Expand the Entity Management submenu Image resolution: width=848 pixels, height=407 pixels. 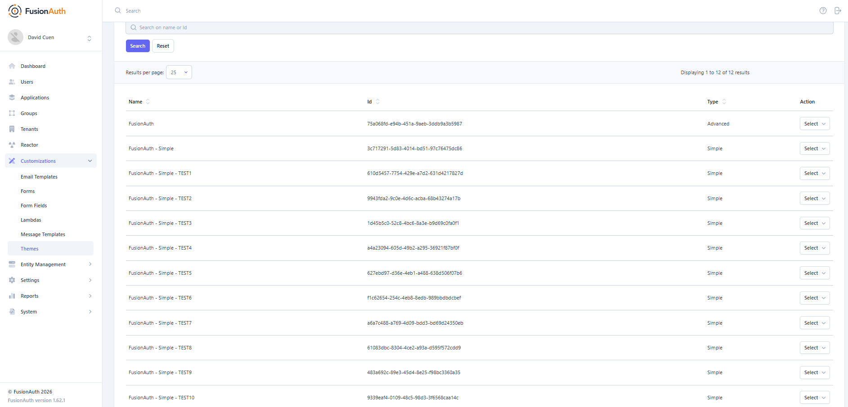[90, 264]
